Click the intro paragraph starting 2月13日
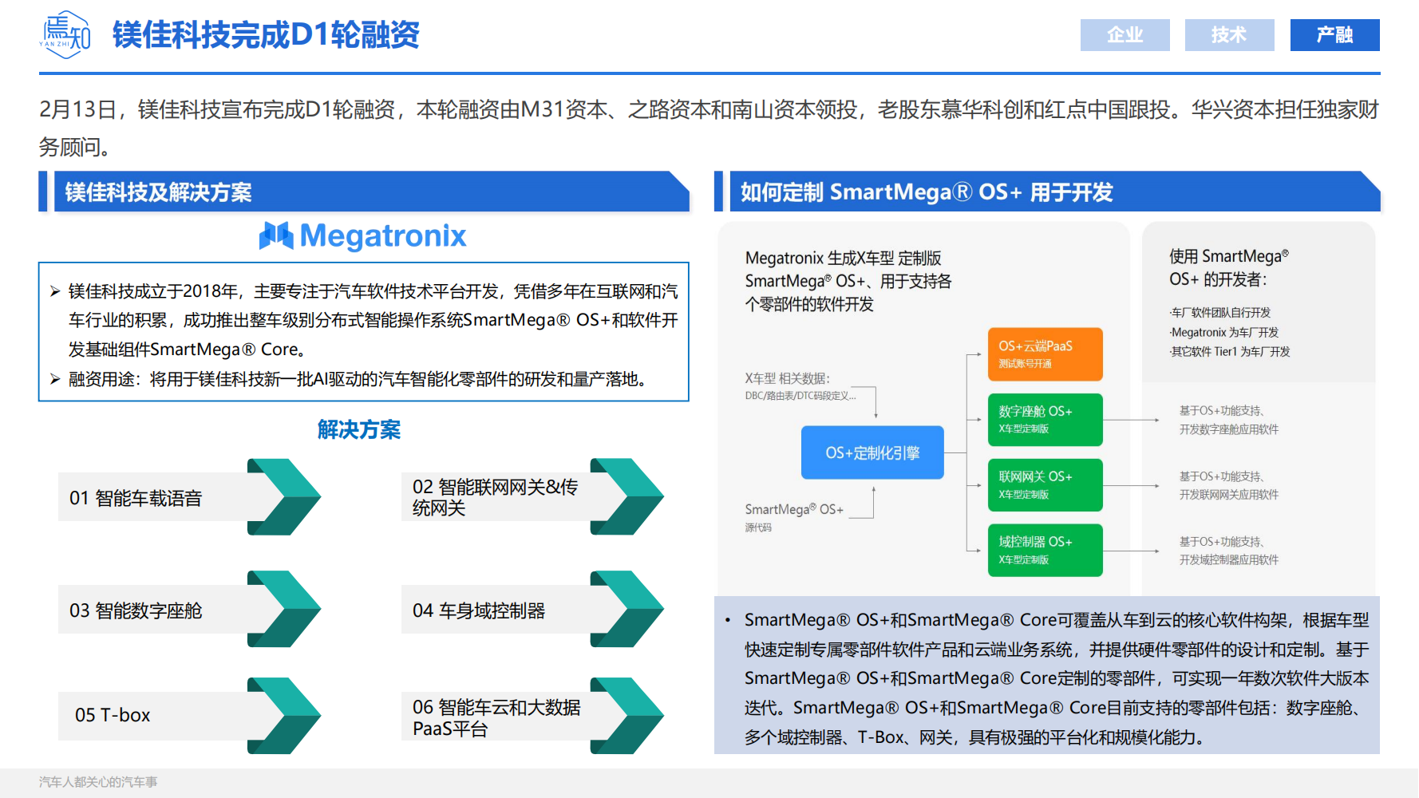 click(709, 128)
